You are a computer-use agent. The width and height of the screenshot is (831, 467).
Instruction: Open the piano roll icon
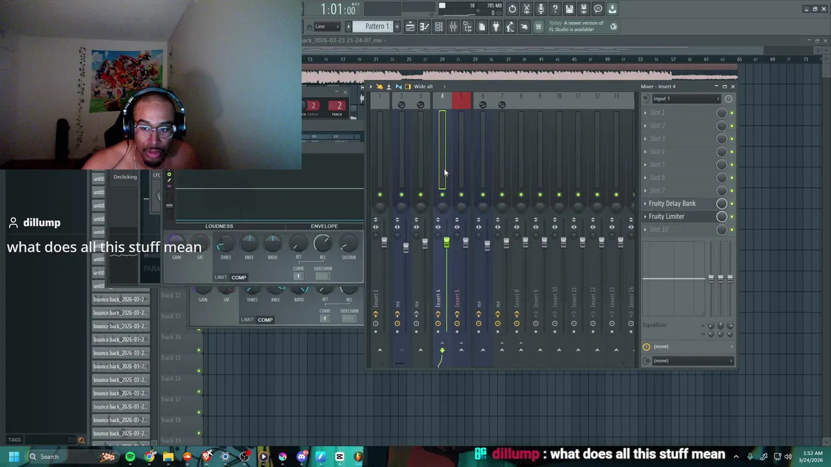[x=425, y=27]
